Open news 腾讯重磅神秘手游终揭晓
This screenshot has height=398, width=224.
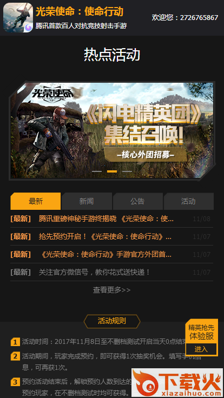point(112,218)
